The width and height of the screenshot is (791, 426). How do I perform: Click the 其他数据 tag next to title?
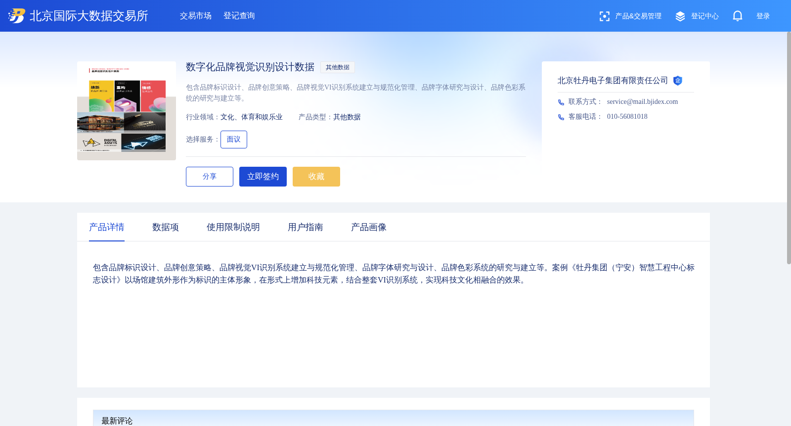338,67
